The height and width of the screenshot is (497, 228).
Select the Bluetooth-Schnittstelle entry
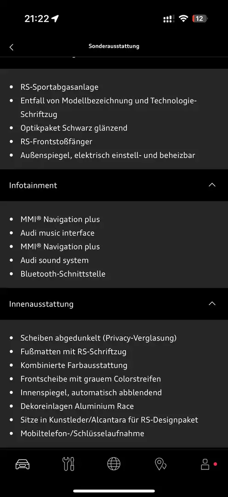[63, 274]
